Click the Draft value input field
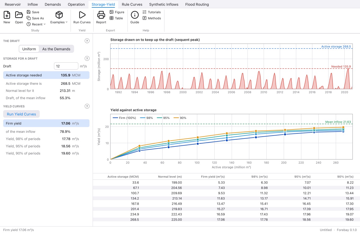 (x=66, y=66)
